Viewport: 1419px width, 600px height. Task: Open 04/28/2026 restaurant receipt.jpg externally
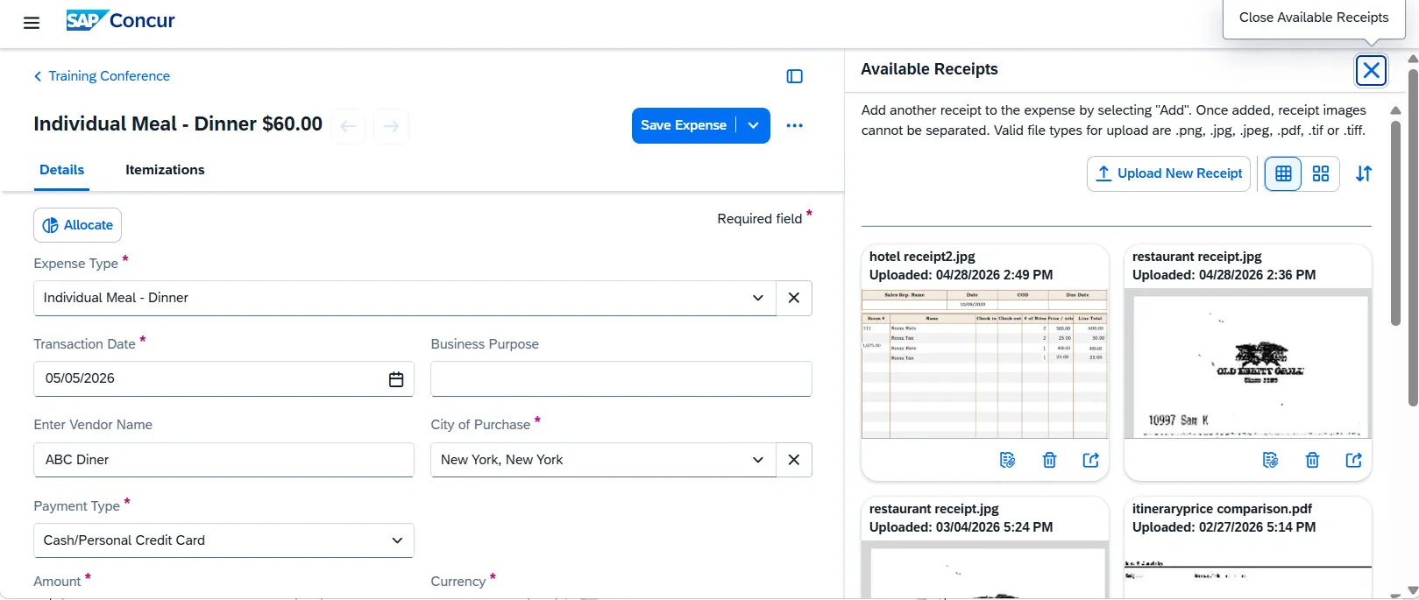pyautogui.click(x=1354, y=460)
